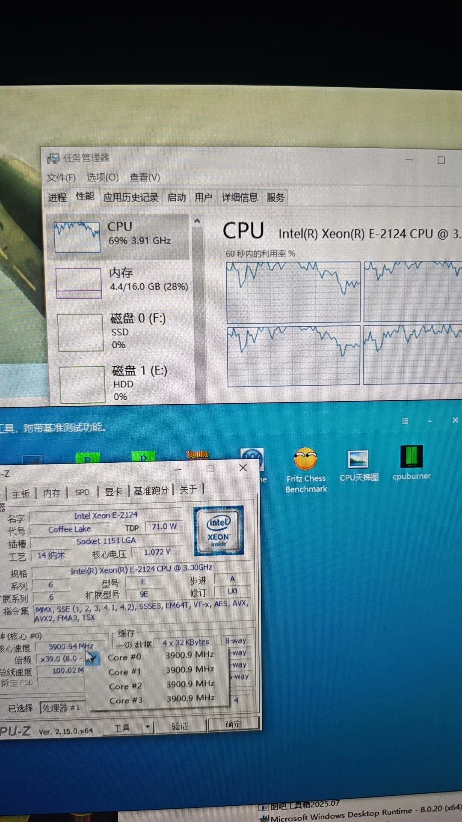Viewport: 462px width, 822px height.
Task: Click the 验证 button in CPU-Z
Action: coord(180,726)
